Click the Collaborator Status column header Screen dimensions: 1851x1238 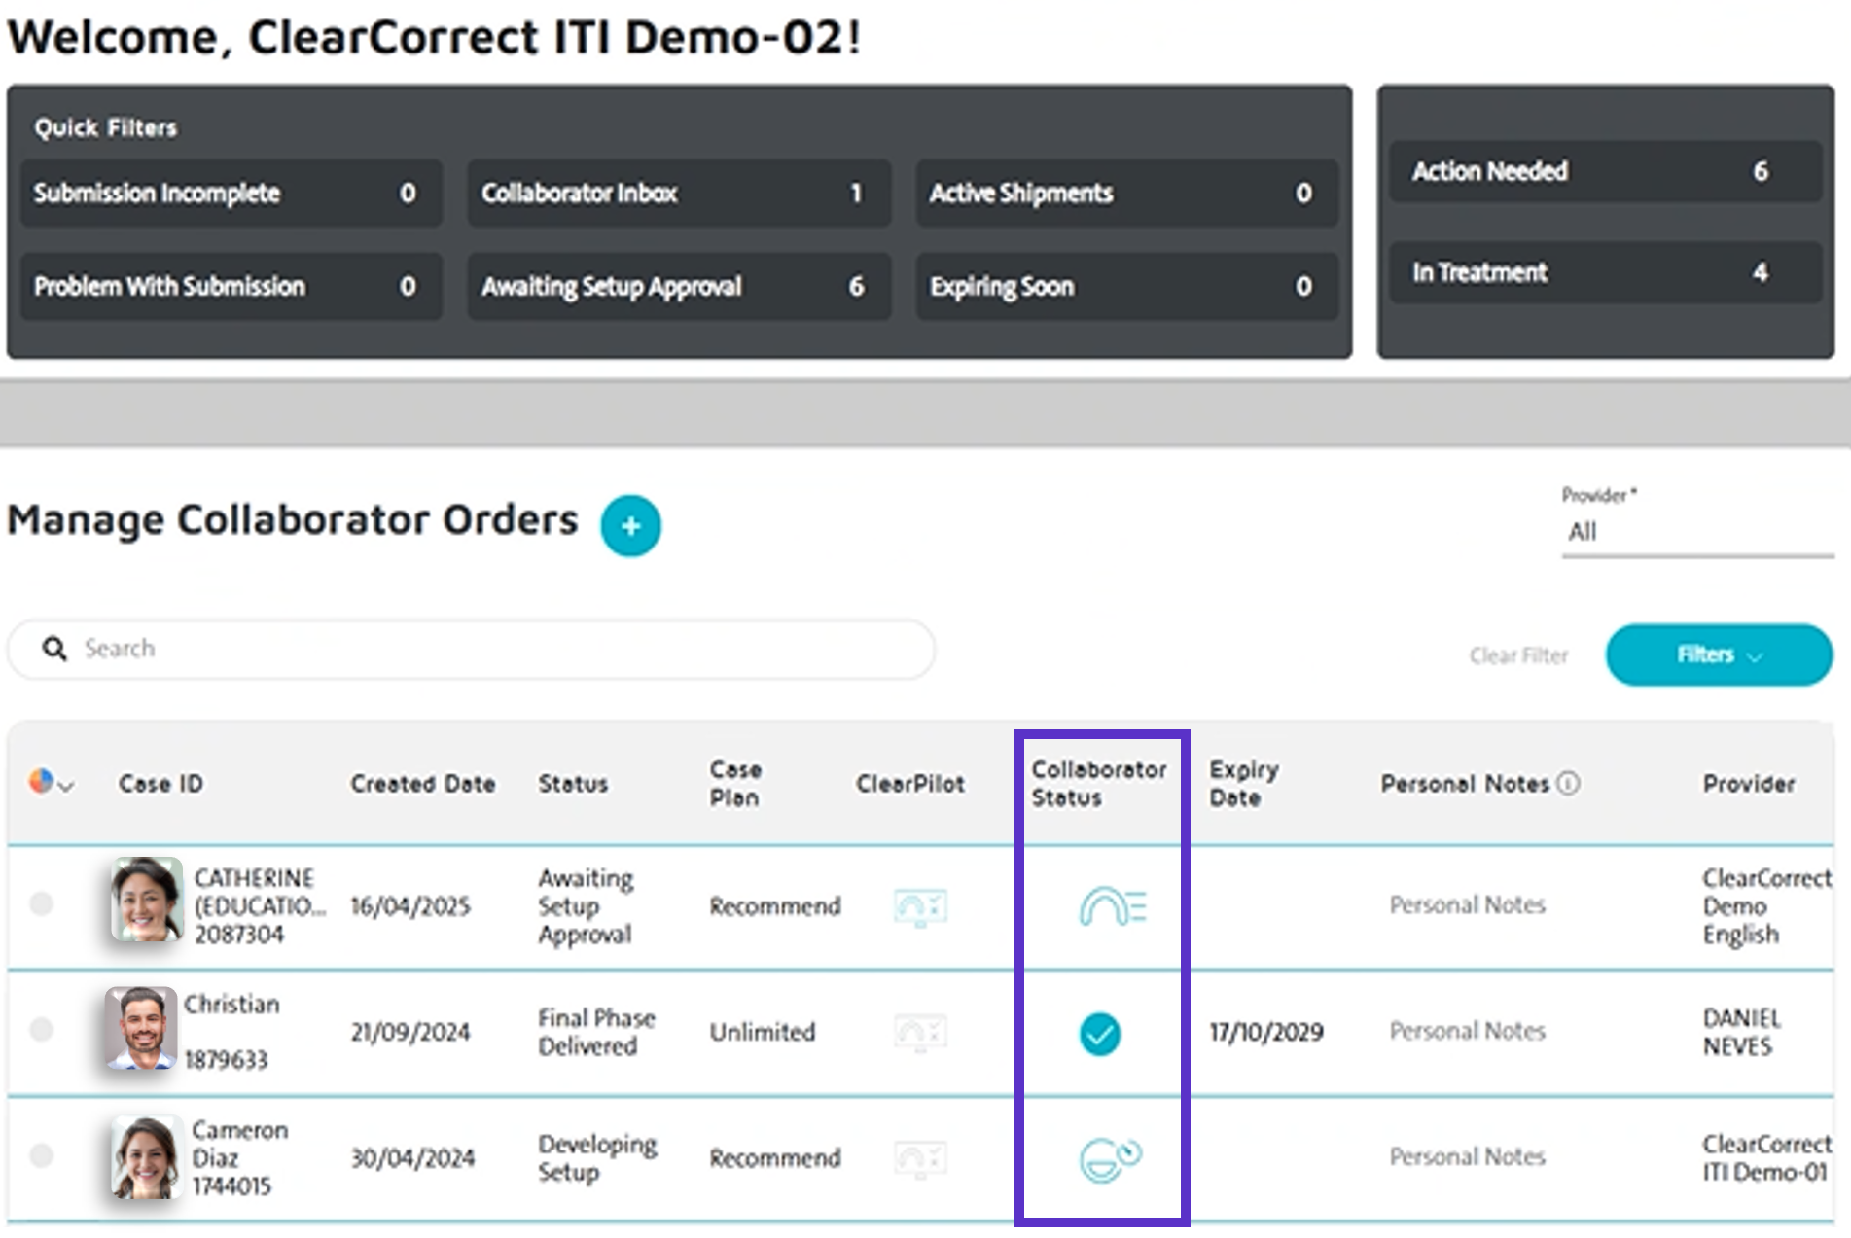point(1099,784)
